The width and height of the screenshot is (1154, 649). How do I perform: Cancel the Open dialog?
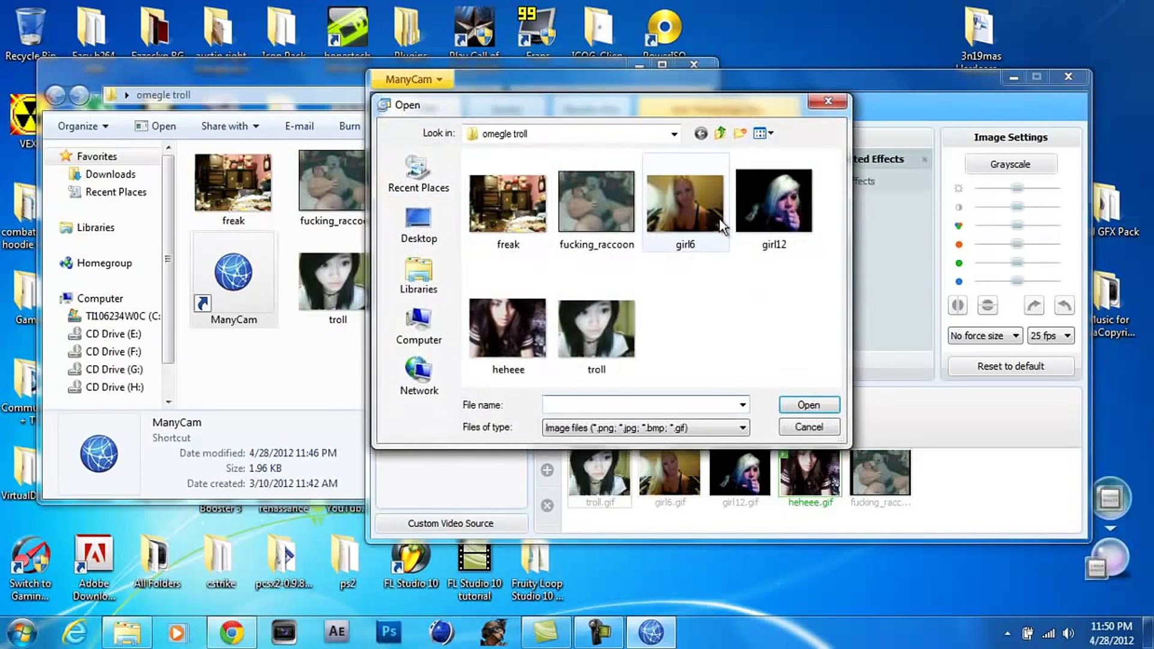[x=809, y=427]
